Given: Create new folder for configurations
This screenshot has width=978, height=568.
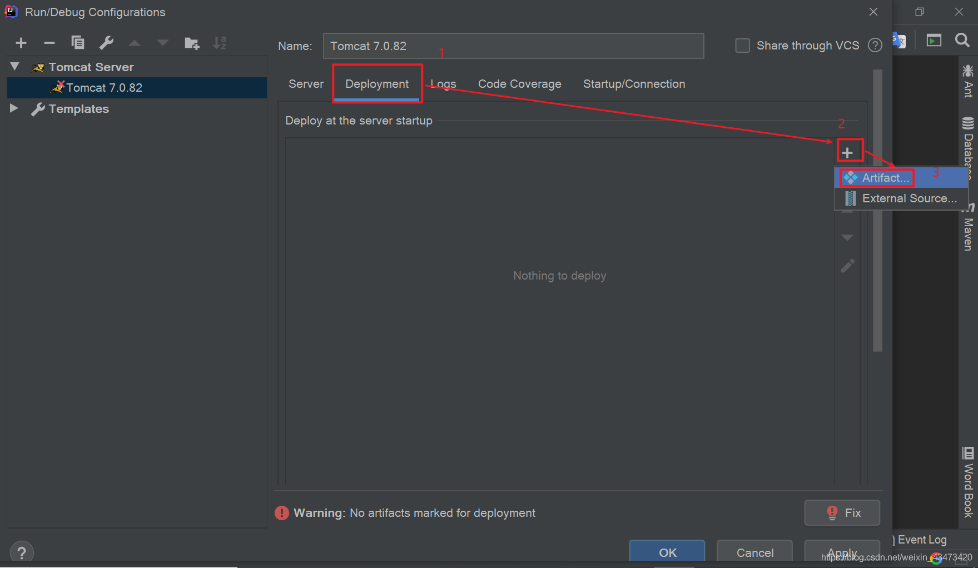Looking at the screenshot, I should coord(192,43).
